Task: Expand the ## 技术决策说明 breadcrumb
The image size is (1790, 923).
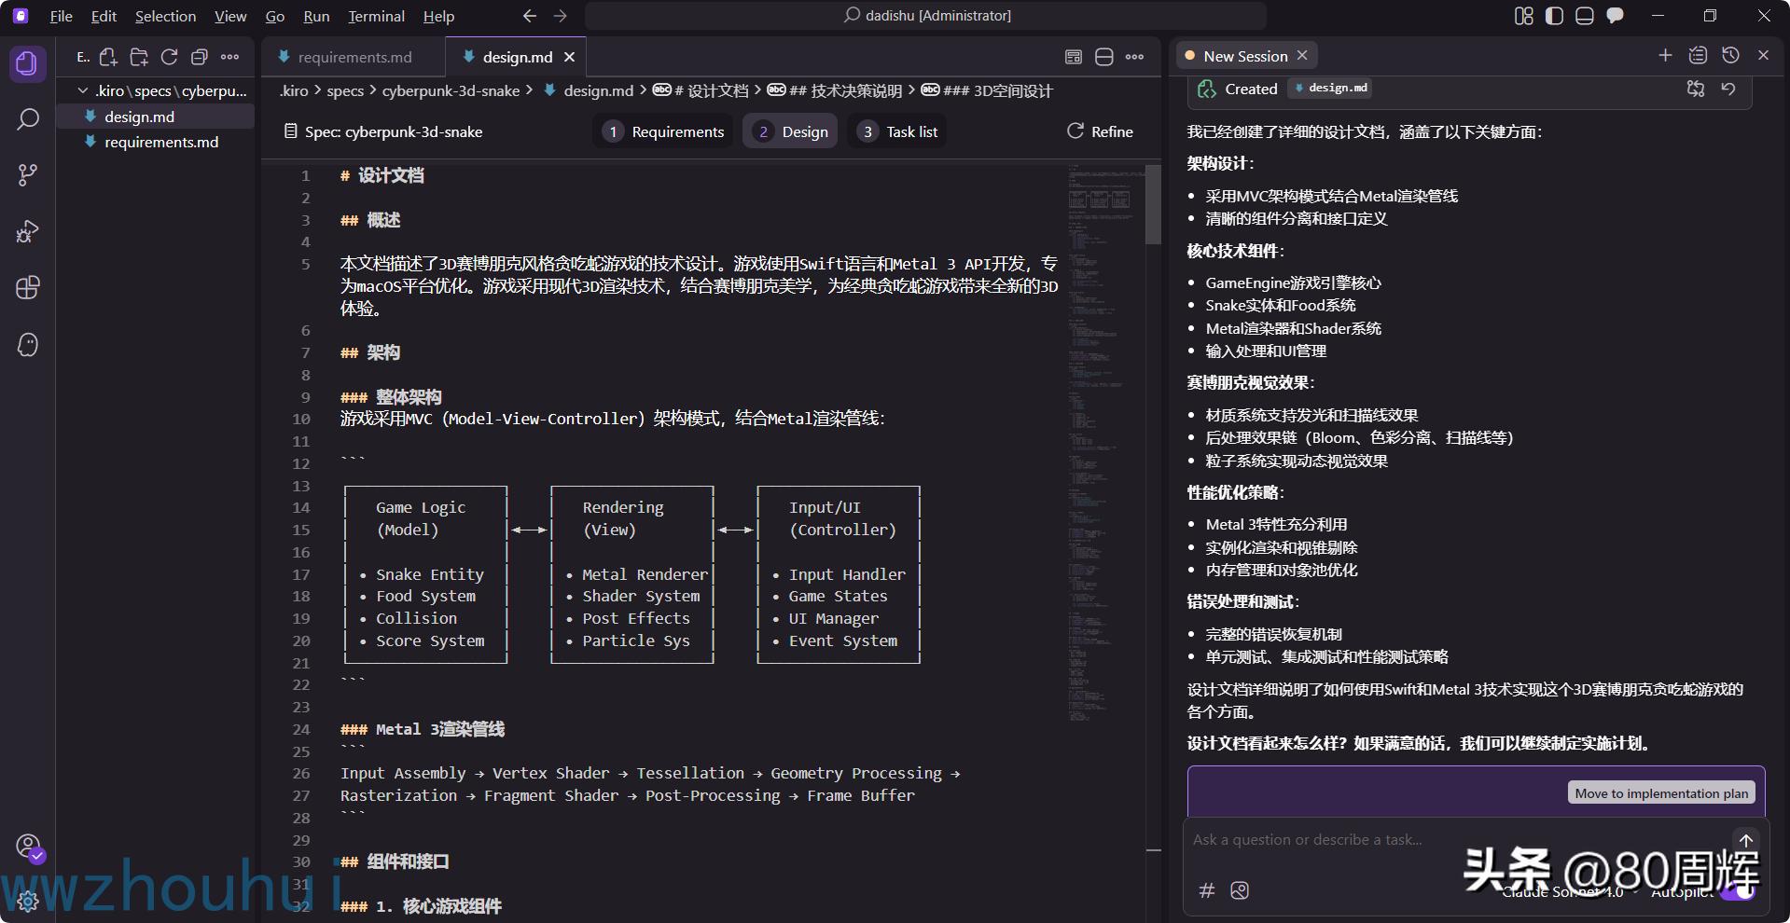Action: [835, 90]
